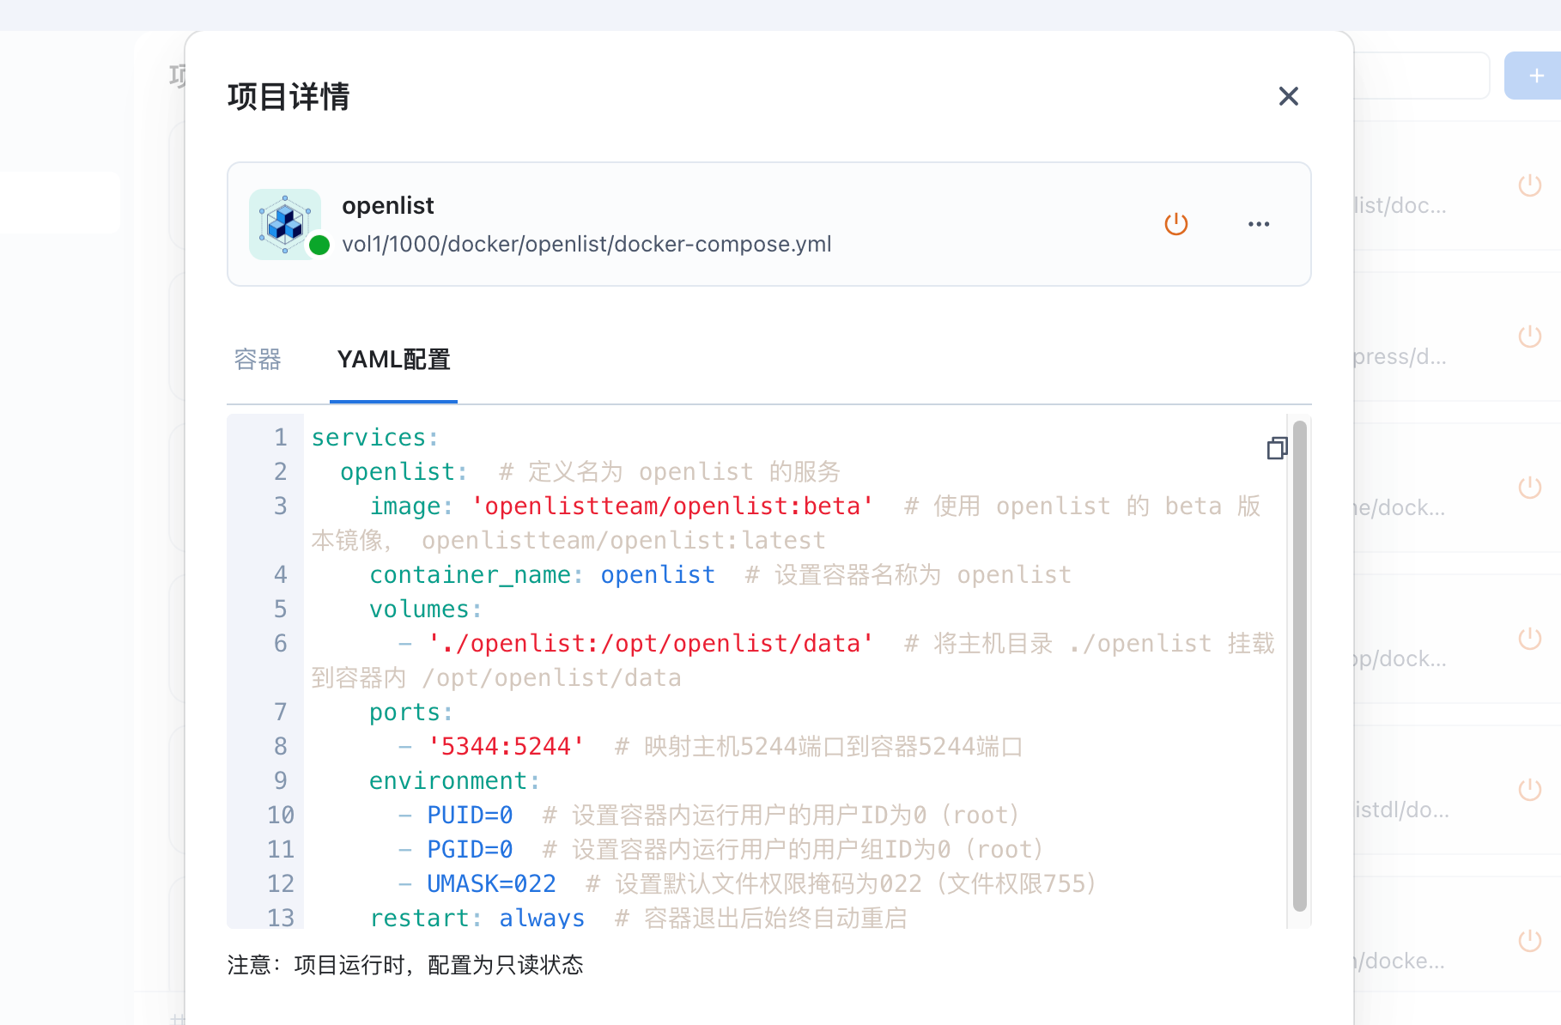Click the search field behind the dialog
1561x1025 pixels.
pyautogui.click(x=1421, y=76)
